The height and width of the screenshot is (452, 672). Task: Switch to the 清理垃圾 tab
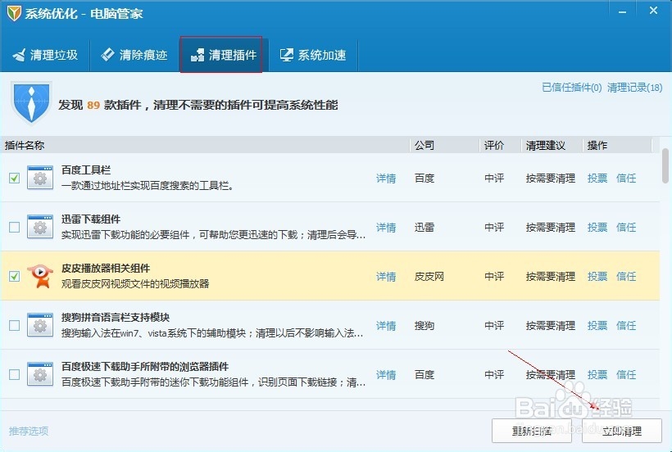45,55
